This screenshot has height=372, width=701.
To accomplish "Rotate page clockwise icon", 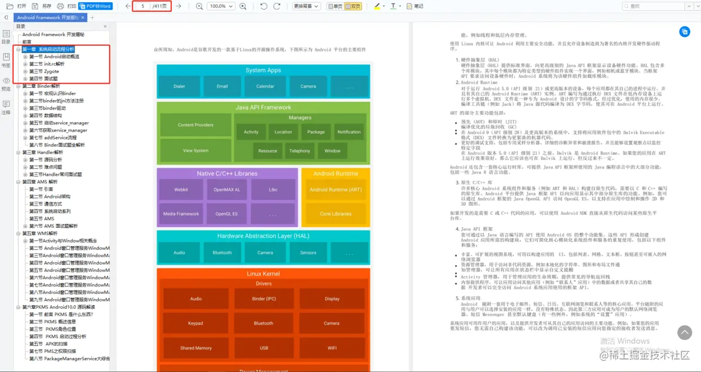I will (276, 6).
